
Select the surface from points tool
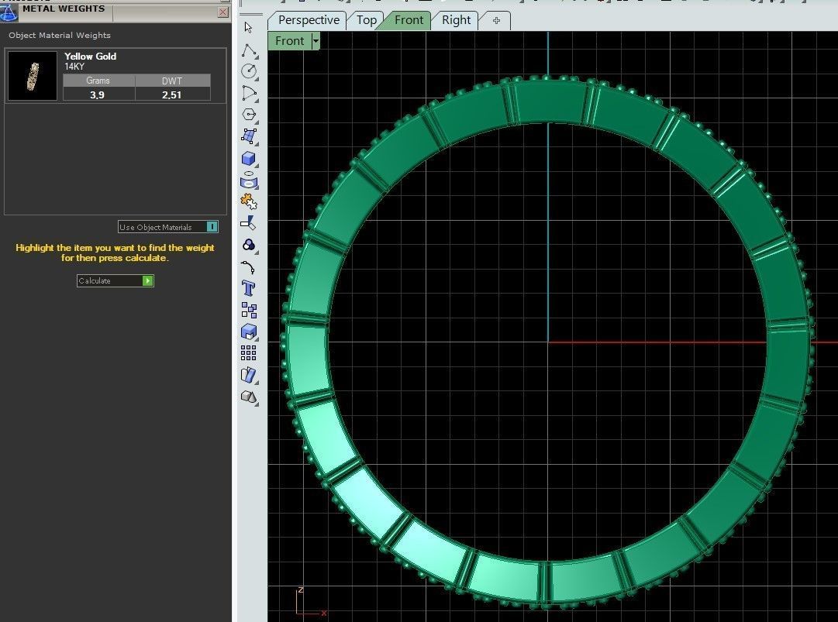point(249,136)
